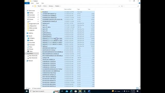This screenshot has width=165, height=93.
Task: Show hidden system tray icons
Action: click(122, 91)
